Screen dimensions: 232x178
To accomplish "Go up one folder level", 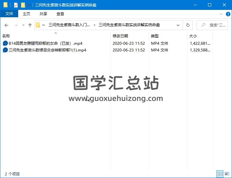I will [30, 25].
